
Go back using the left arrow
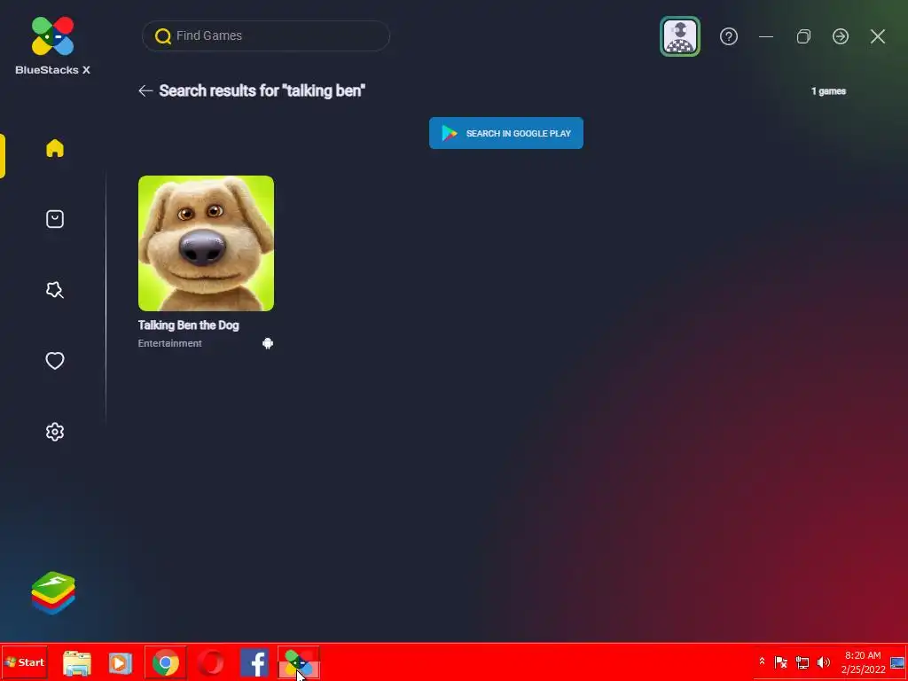coord(145,91)
